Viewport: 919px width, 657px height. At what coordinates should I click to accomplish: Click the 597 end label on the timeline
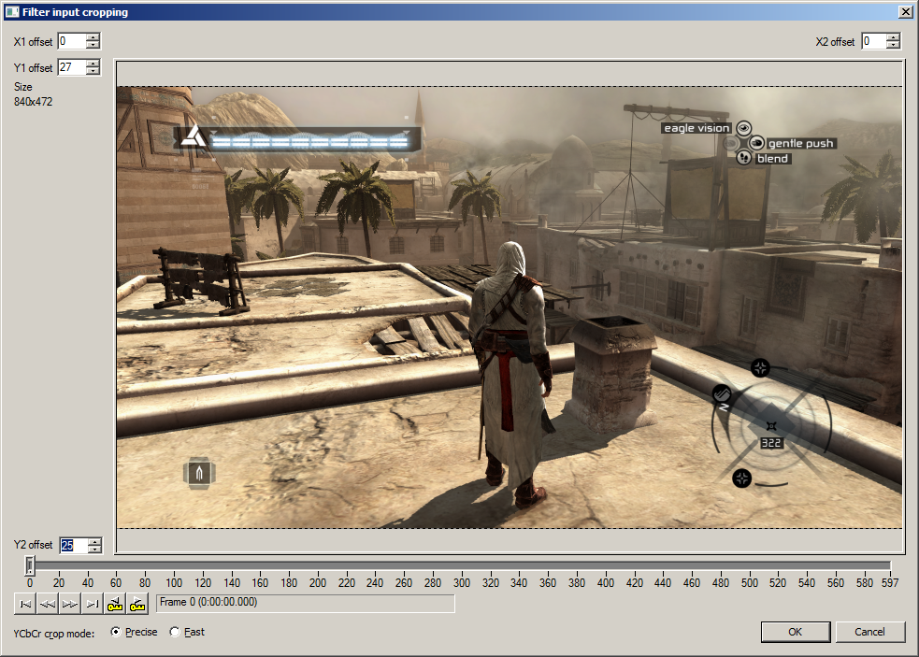pos(890,582)
